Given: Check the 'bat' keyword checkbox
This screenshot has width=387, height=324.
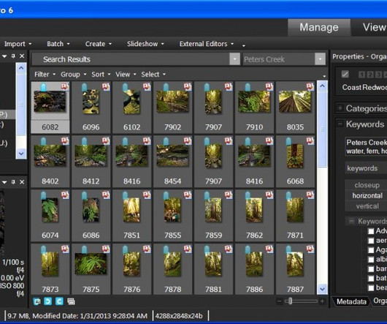Looking at the screenshot, I should tap(371, 279).
